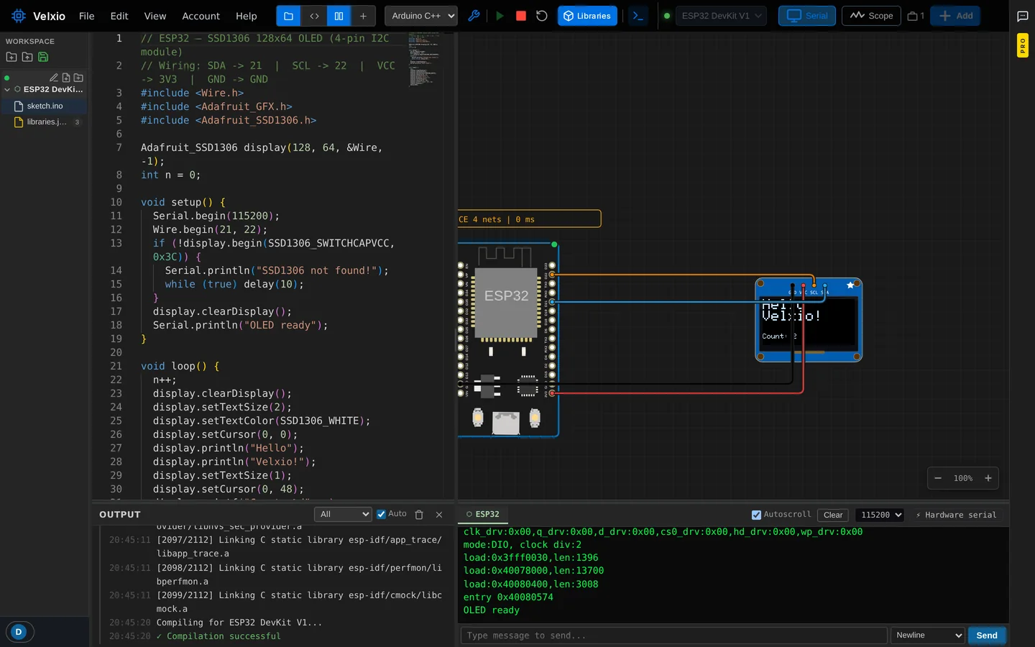Click the new folder icon beside new file

tap(78, 78)
